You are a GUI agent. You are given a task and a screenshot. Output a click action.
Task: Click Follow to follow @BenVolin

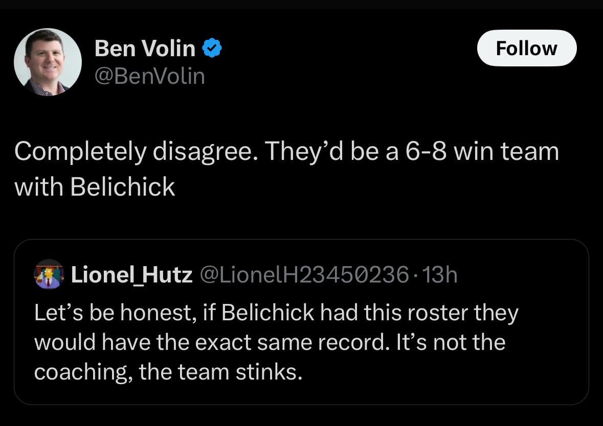pyautogui.click(x=526, y=48)
